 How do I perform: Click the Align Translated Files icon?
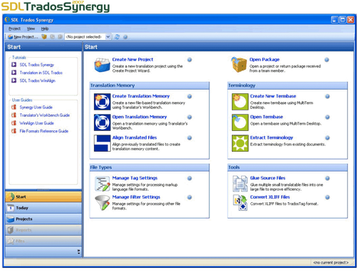102,143
